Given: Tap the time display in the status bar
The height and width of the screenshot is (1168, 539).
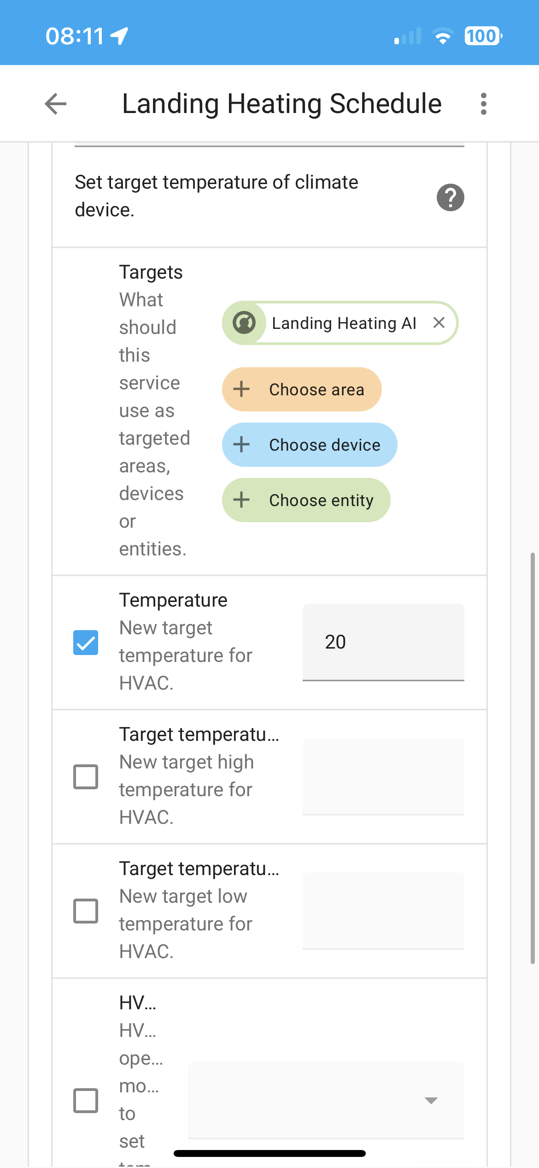Looking at the screenshot, I should [76, 36].
